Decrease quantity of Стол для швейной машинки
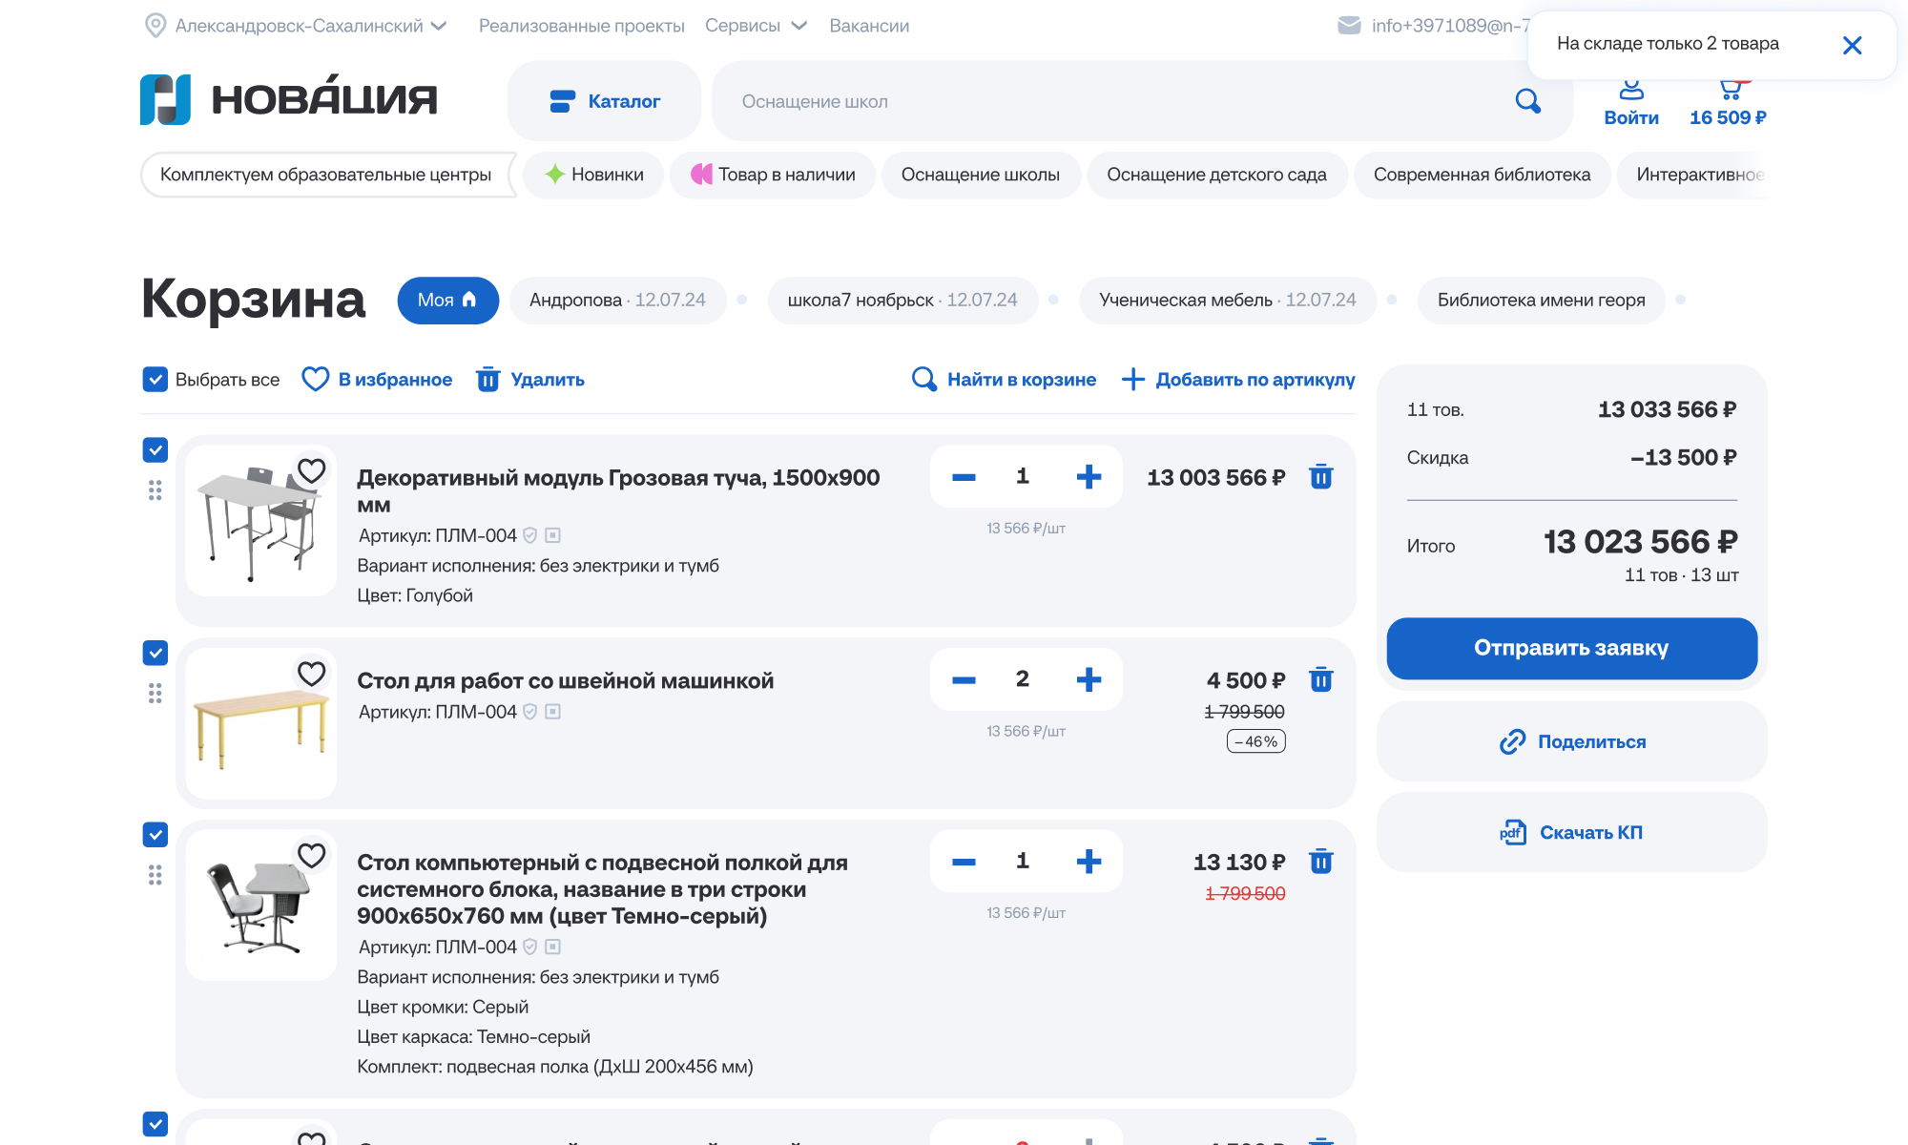 964,680
